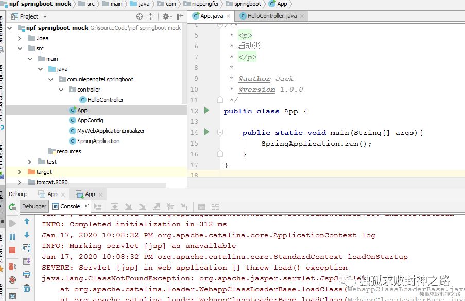Image resolution: width=465 pixels, height=301 pixels.
Task: Expand the test folder
Action: click(30, 162)
